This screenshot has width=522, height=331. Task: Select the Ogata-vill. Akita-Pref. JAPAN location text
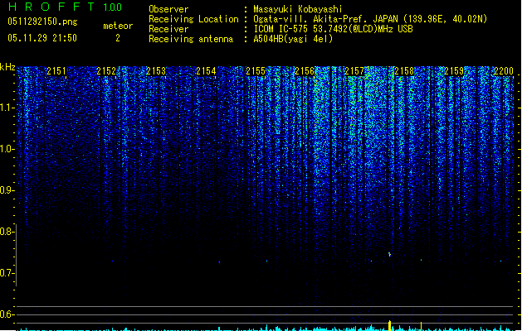pyautogui.click(x=370, y=19)
